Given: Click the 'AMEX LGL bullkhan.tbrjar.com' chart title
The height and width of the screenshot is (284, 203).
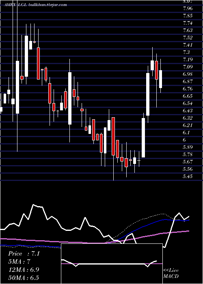Looking at the screenshot, I should coord(35,5).
